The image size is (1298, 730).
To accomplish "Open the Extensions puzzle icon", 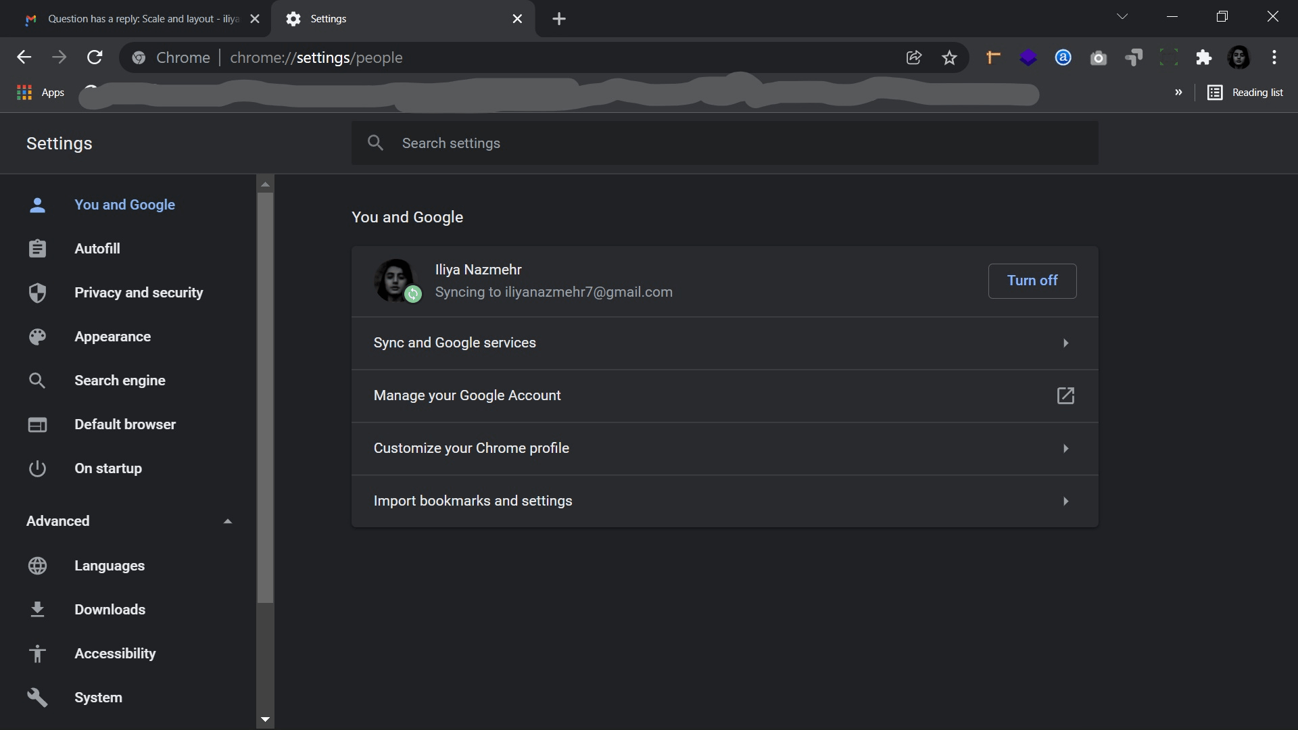I will click(1203, 58).
